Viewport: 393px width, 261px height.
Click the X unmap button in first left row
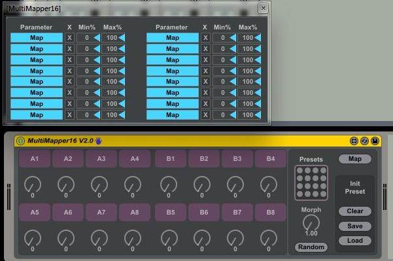[x=69, y=38]
